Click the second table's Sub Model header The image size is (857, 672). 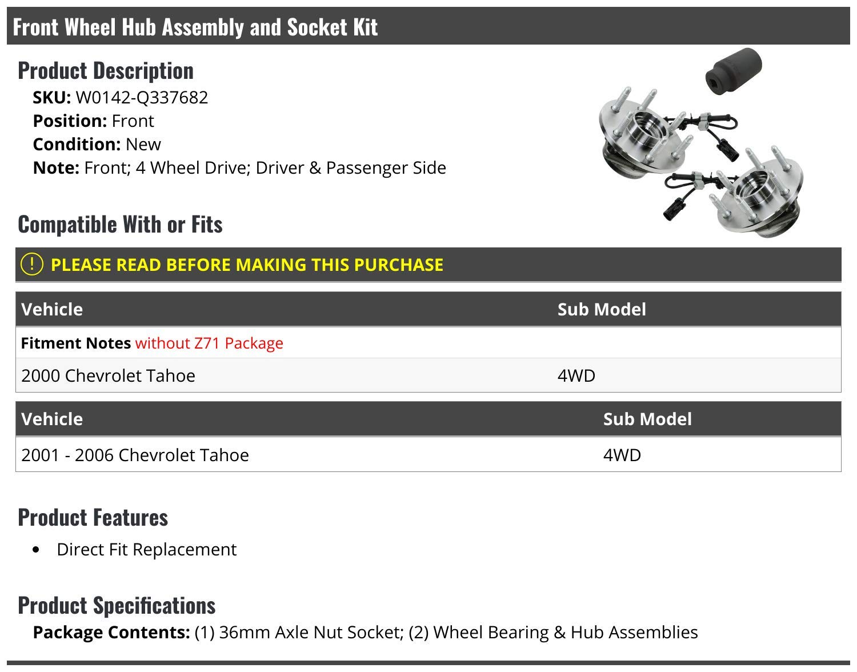tap(647, 419)
